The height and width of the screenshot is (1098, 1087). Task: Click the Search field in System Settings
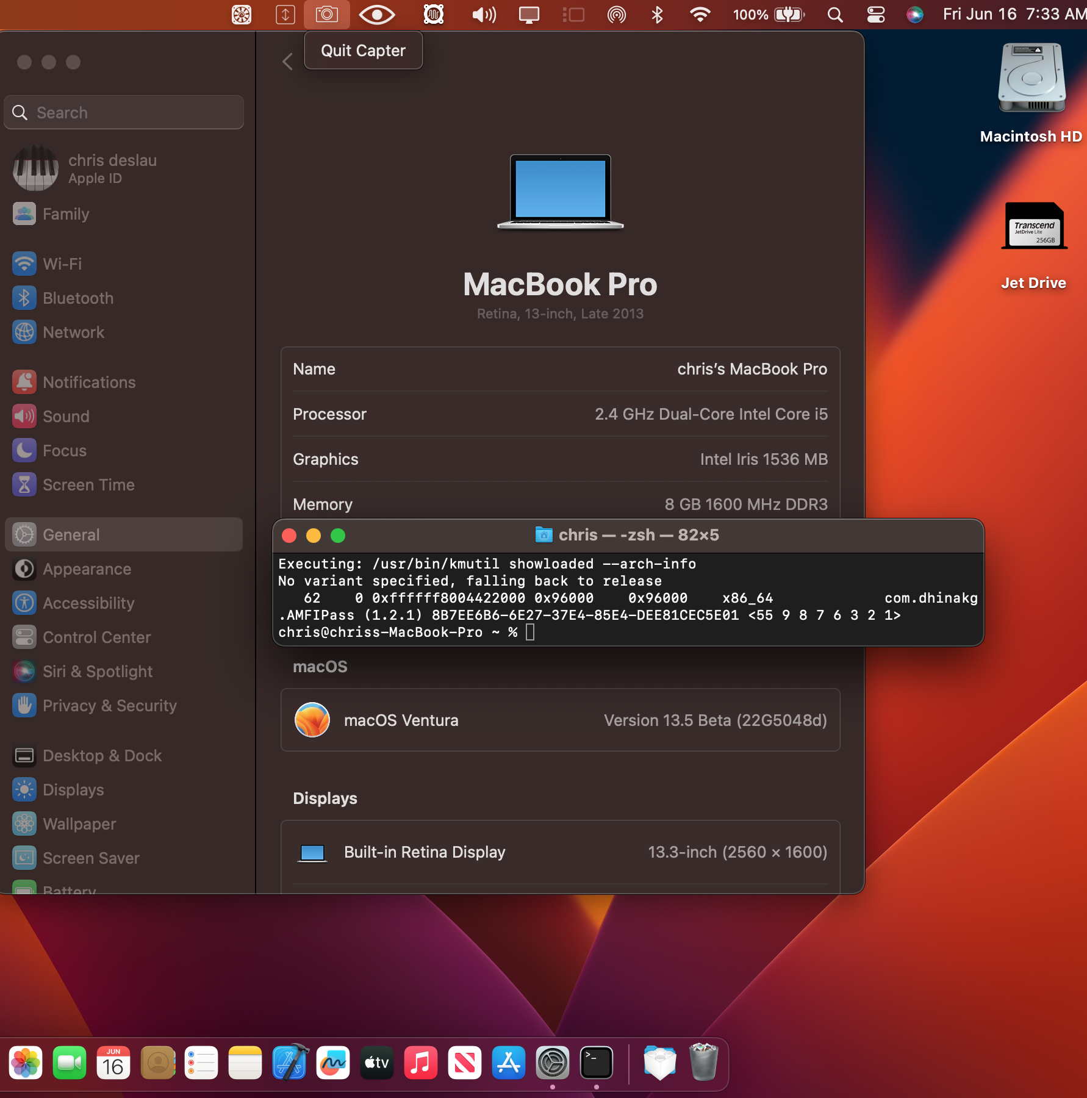click(x=124, y=113)
